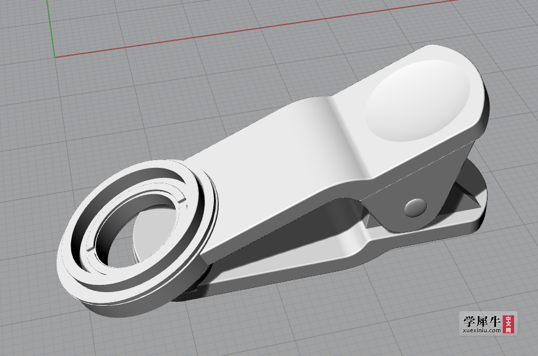This screenshot has width=538, height=356.
Task: Click the red X-axis line on grid
Action: coord(257,28)
